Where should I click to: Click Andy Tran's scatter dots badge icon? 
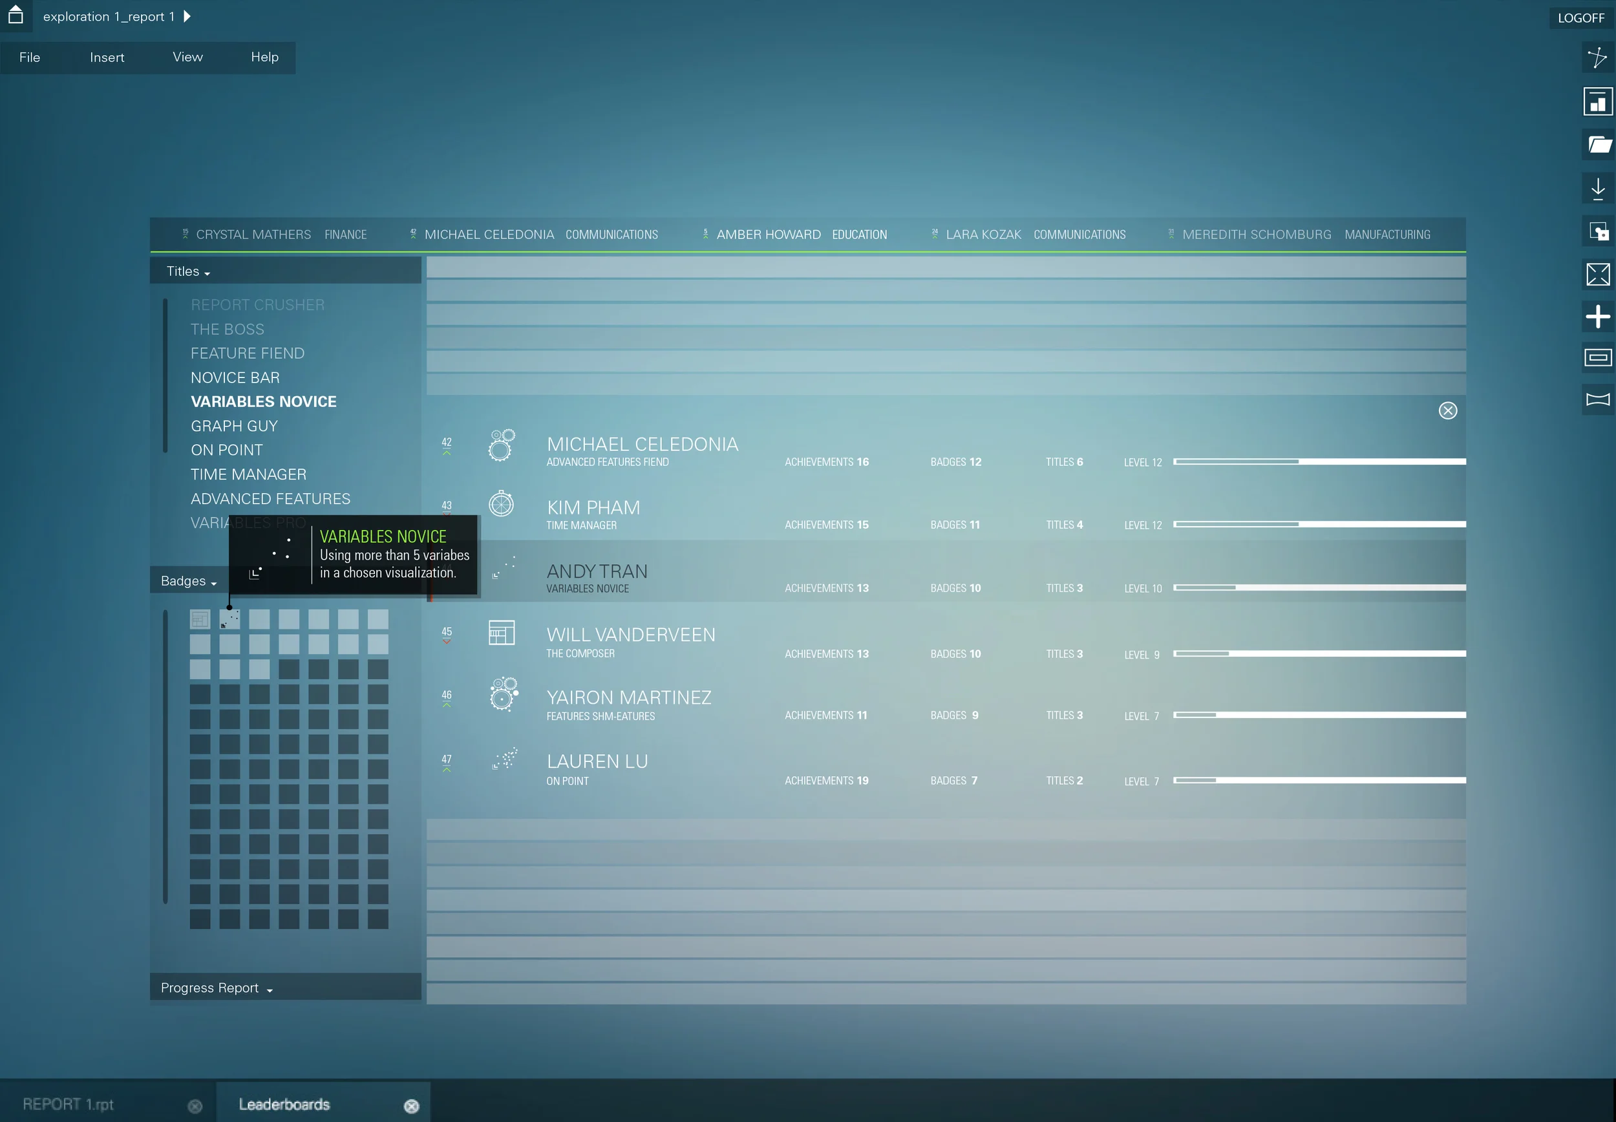coord(504,567)
